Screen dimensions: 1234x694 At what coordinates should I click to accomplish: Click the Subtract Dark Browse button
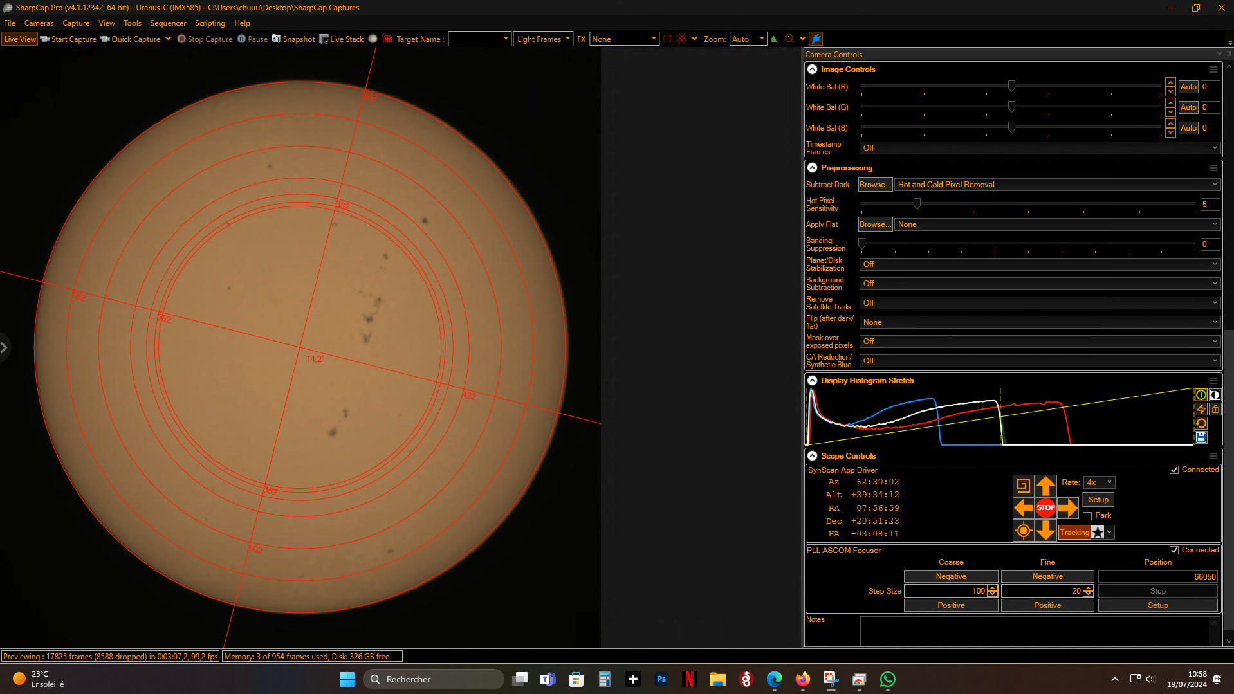coord(875,185)
